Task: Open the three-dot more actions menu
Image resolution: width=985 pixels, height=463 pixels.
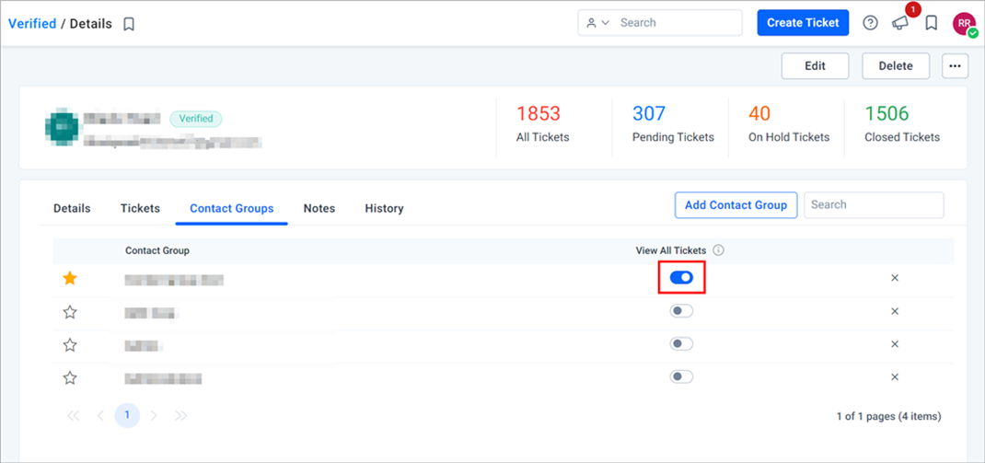Action: [x=955, y=66]
